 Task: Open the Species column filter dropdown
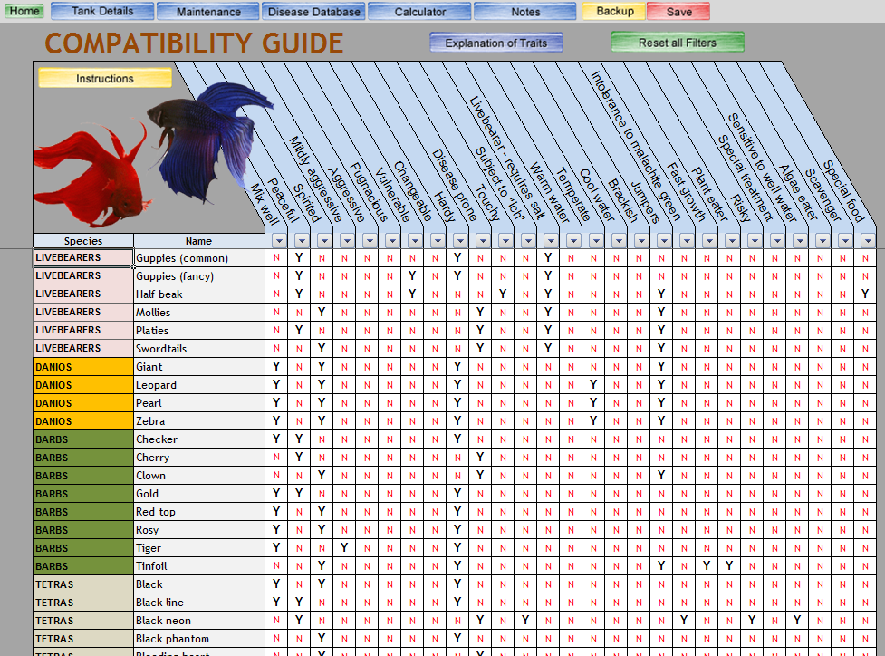(83, 241)
